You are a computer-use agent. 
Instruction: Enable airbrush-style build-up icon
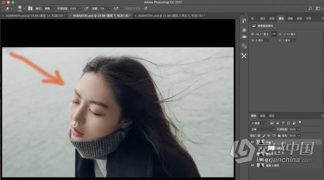(x=116, y=8)
